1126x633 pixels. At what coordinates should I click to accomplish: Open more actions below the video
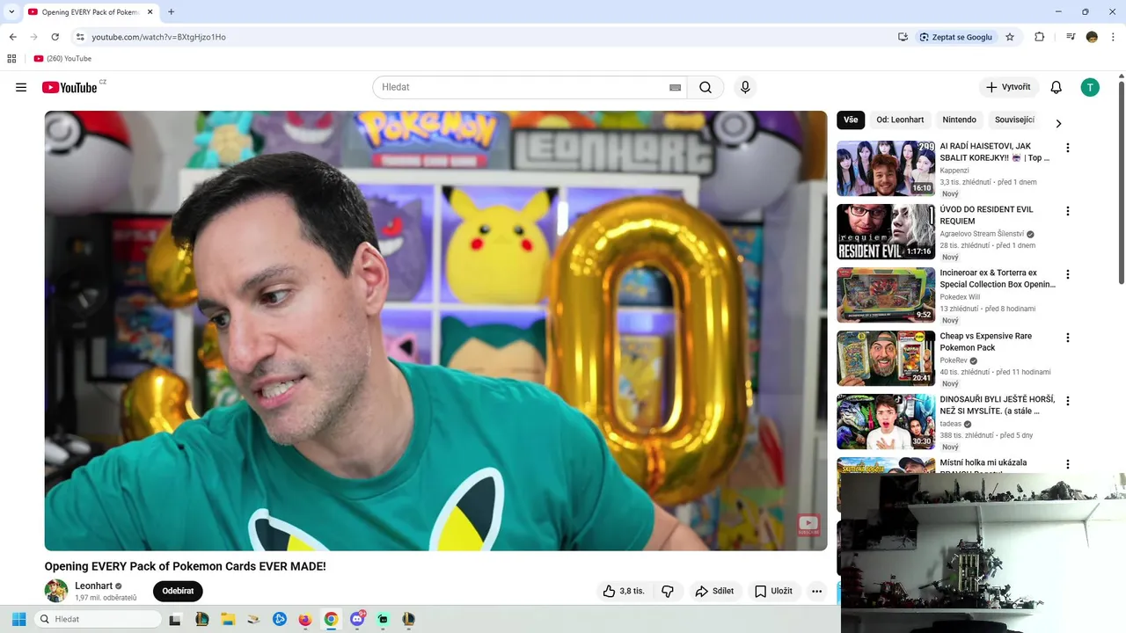[816, 591]
